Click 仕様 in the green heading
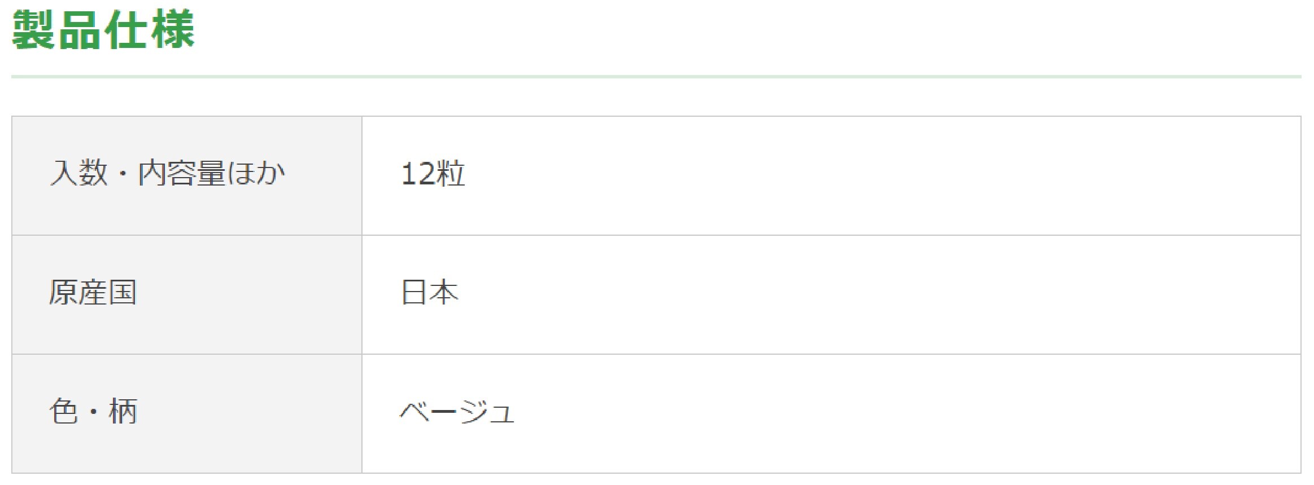Image resolution: width=1314 pixels, height=485 pixels. [150, 30]
